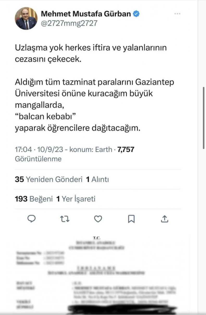Click the vertical scrollbar thumb

(x=204, y=117)
